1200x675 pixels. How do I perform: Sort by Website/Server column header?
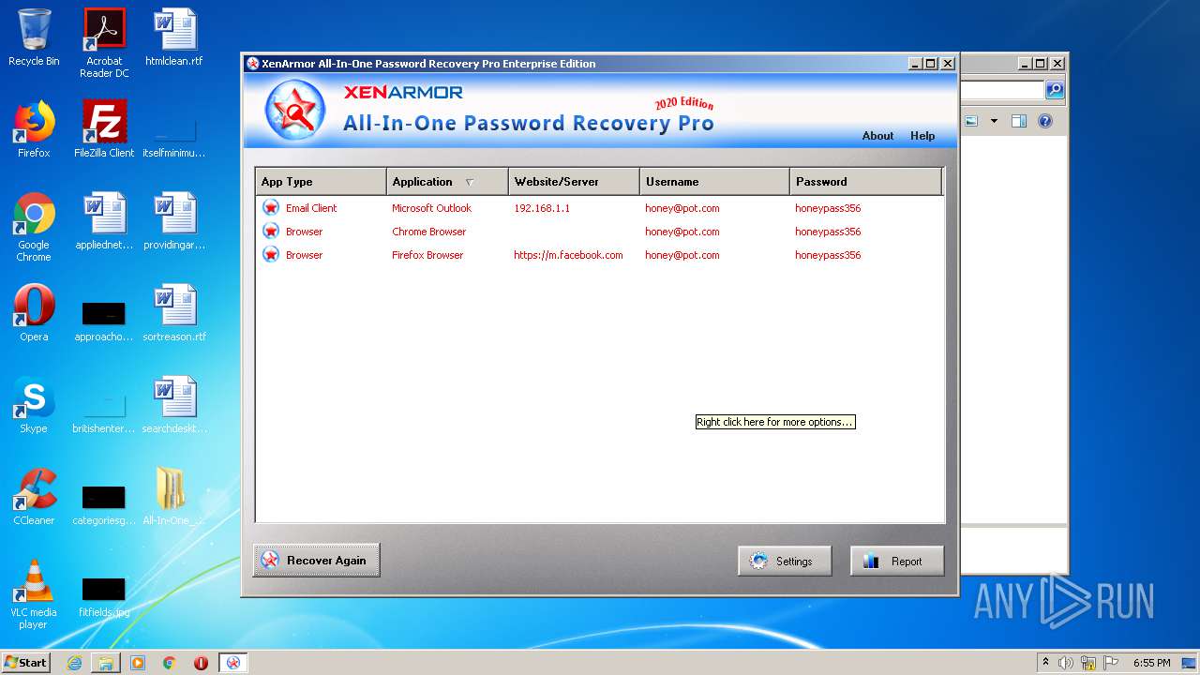click(x=574, y=182)
